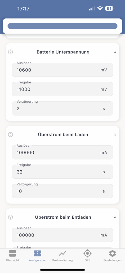125x273 pixels.
Task: Open the Protokollierung chart icon
Action: tap(63, 253)
